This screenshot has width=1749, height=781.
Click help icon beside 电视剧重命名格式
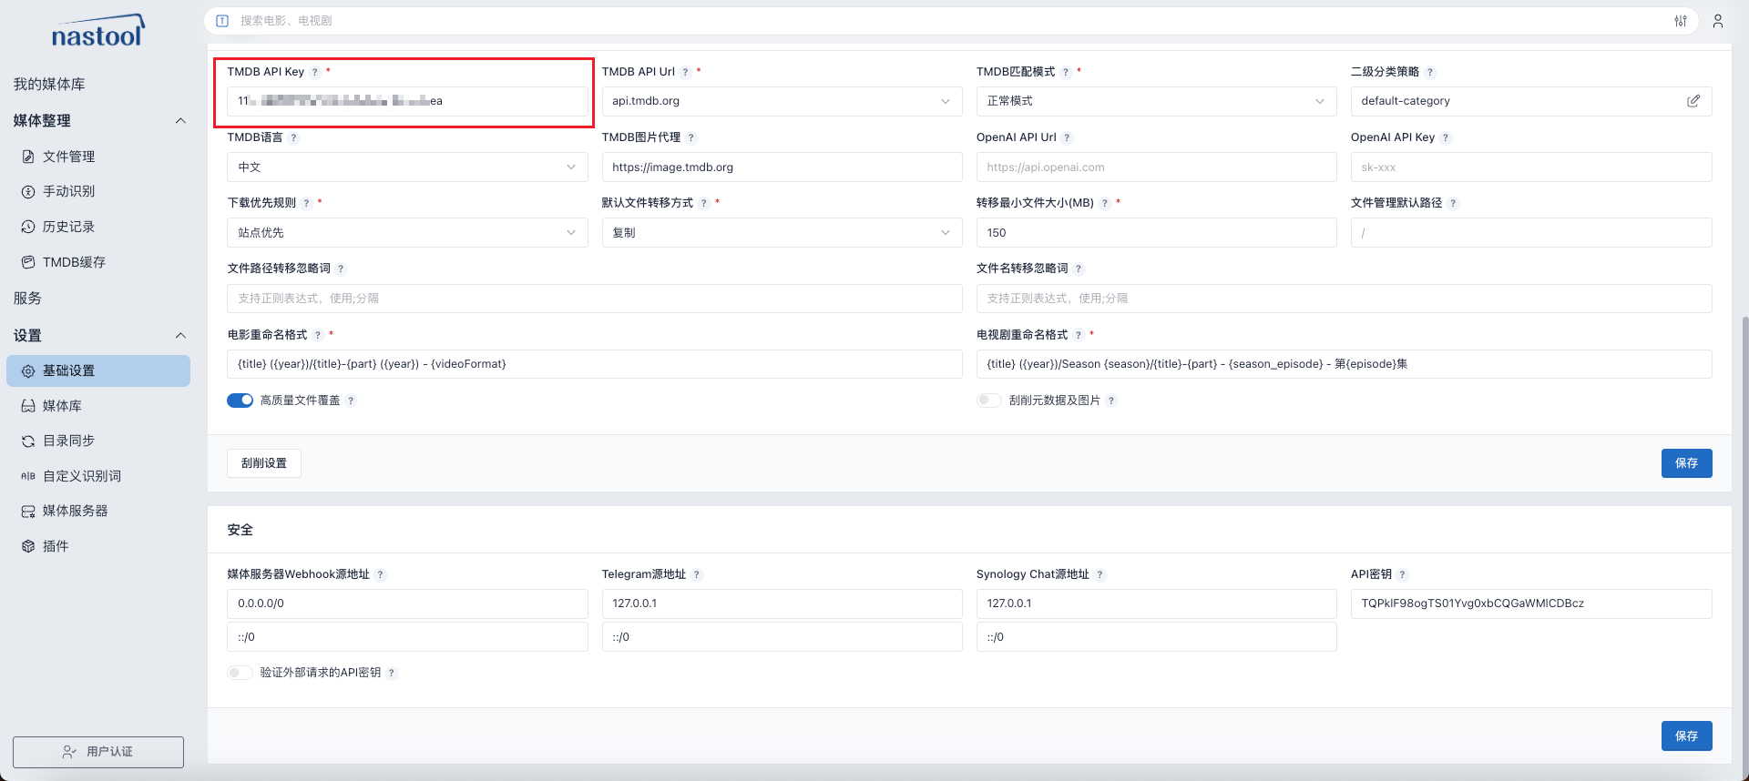point(1079,336)
